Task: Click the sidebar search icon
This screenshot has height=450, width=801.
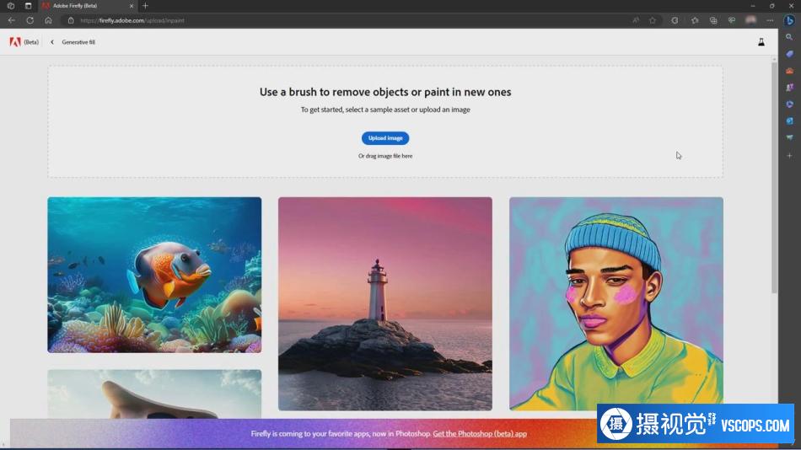Action: (x=789, y=37)
